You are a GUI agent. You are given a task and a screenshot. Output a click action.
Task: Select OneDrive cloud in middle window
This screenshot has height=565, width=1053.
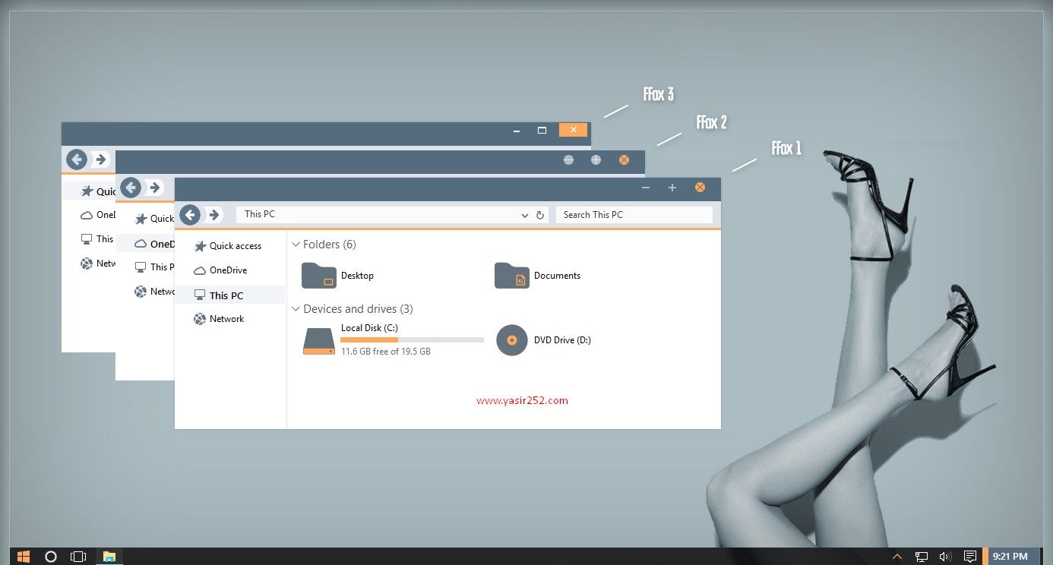(x=141, y=244)
